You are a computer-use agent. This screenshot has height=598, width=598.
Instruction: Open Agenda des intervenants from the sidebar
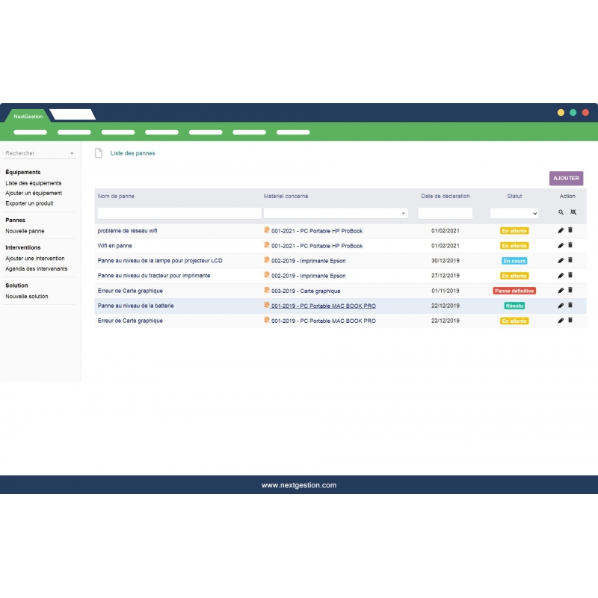click(x=38, y=268)
